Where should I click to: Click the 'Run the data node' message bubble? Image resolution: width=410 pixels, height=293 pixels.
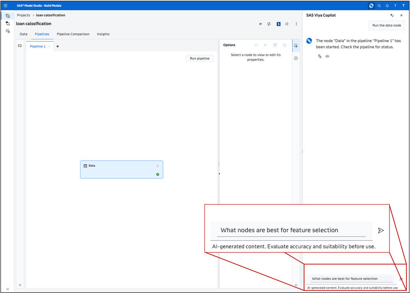coord(387,25)
